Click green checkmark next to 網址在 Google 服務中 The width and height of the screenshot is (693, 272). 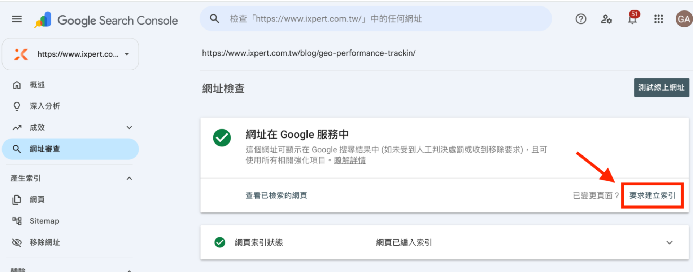(x=222, y=138)
